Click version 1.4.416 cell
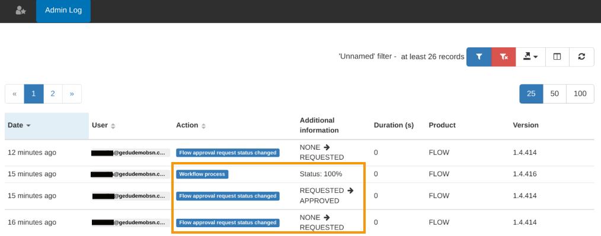601x236 pixels. pyautogui.click(x=525, y=174)
